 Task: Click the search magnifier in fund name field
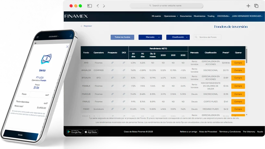click(x=196, y=37)
